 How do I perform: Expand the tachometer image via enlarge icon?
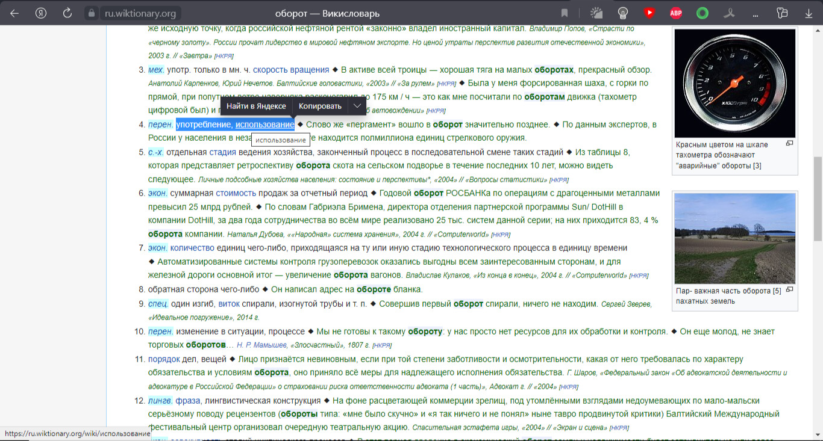pos(789,144)
